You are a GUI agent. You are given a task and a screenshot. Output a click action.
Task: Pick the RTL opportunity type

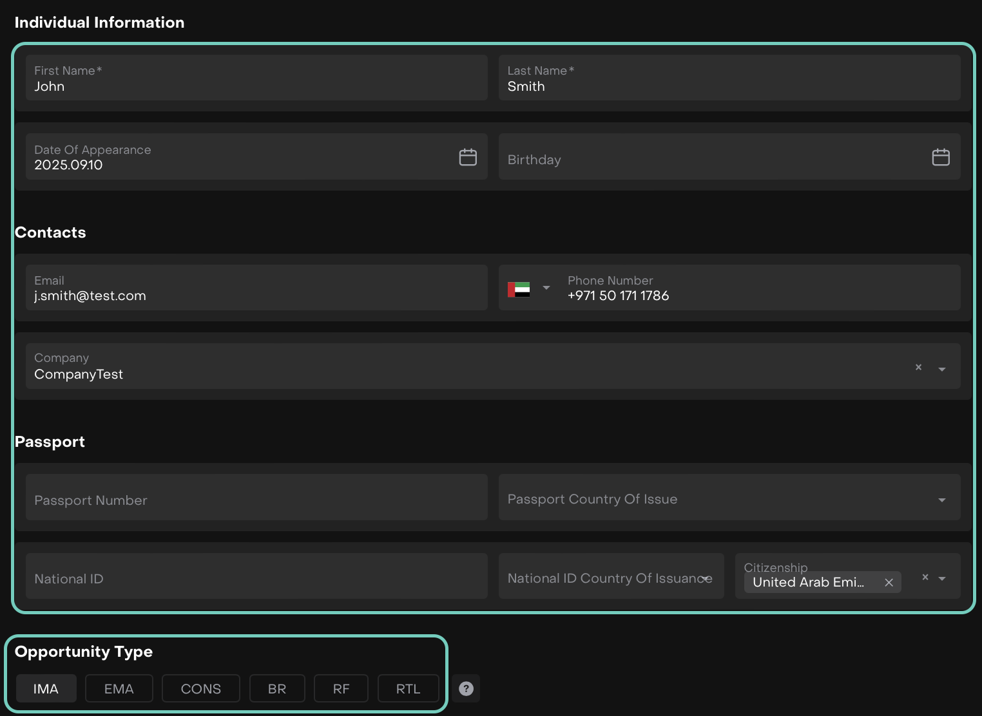[408, 688]
